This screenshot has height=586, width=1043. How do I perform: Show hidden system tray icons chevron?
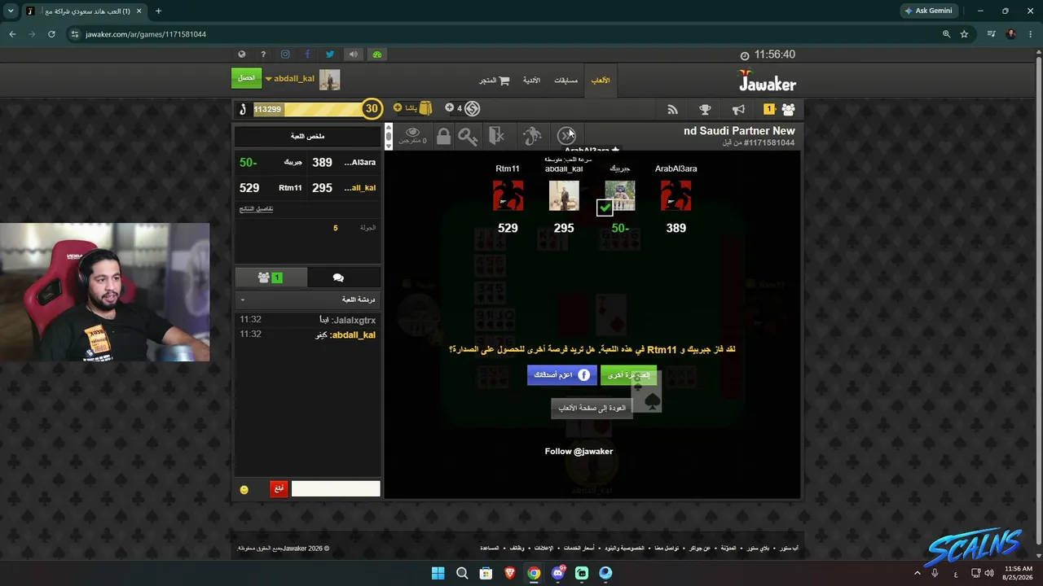pyautogui.click(x=917, y=573)
